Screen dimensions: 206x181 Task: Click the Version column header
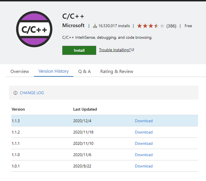[18, 109]
